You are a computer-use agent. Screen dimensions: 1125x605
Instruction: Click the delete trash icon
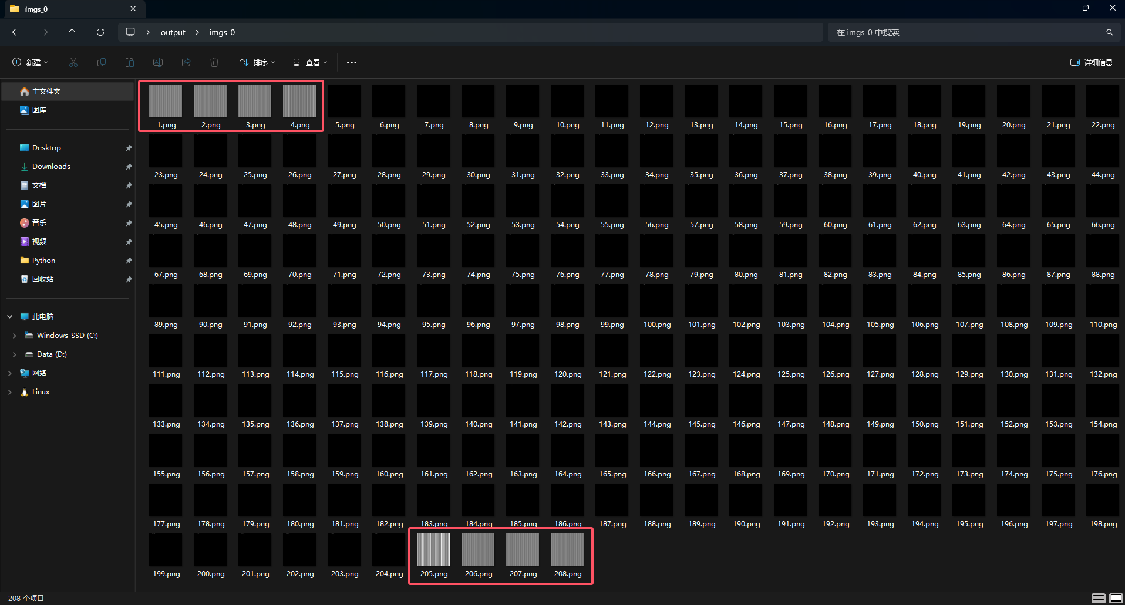(214, 62)
